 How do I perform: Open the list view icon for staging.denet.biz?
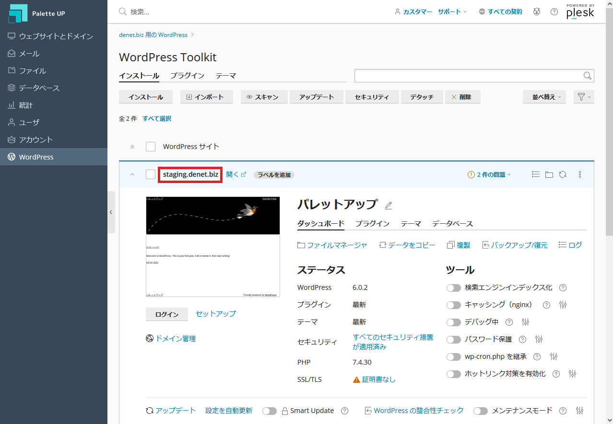click(536, 174)
